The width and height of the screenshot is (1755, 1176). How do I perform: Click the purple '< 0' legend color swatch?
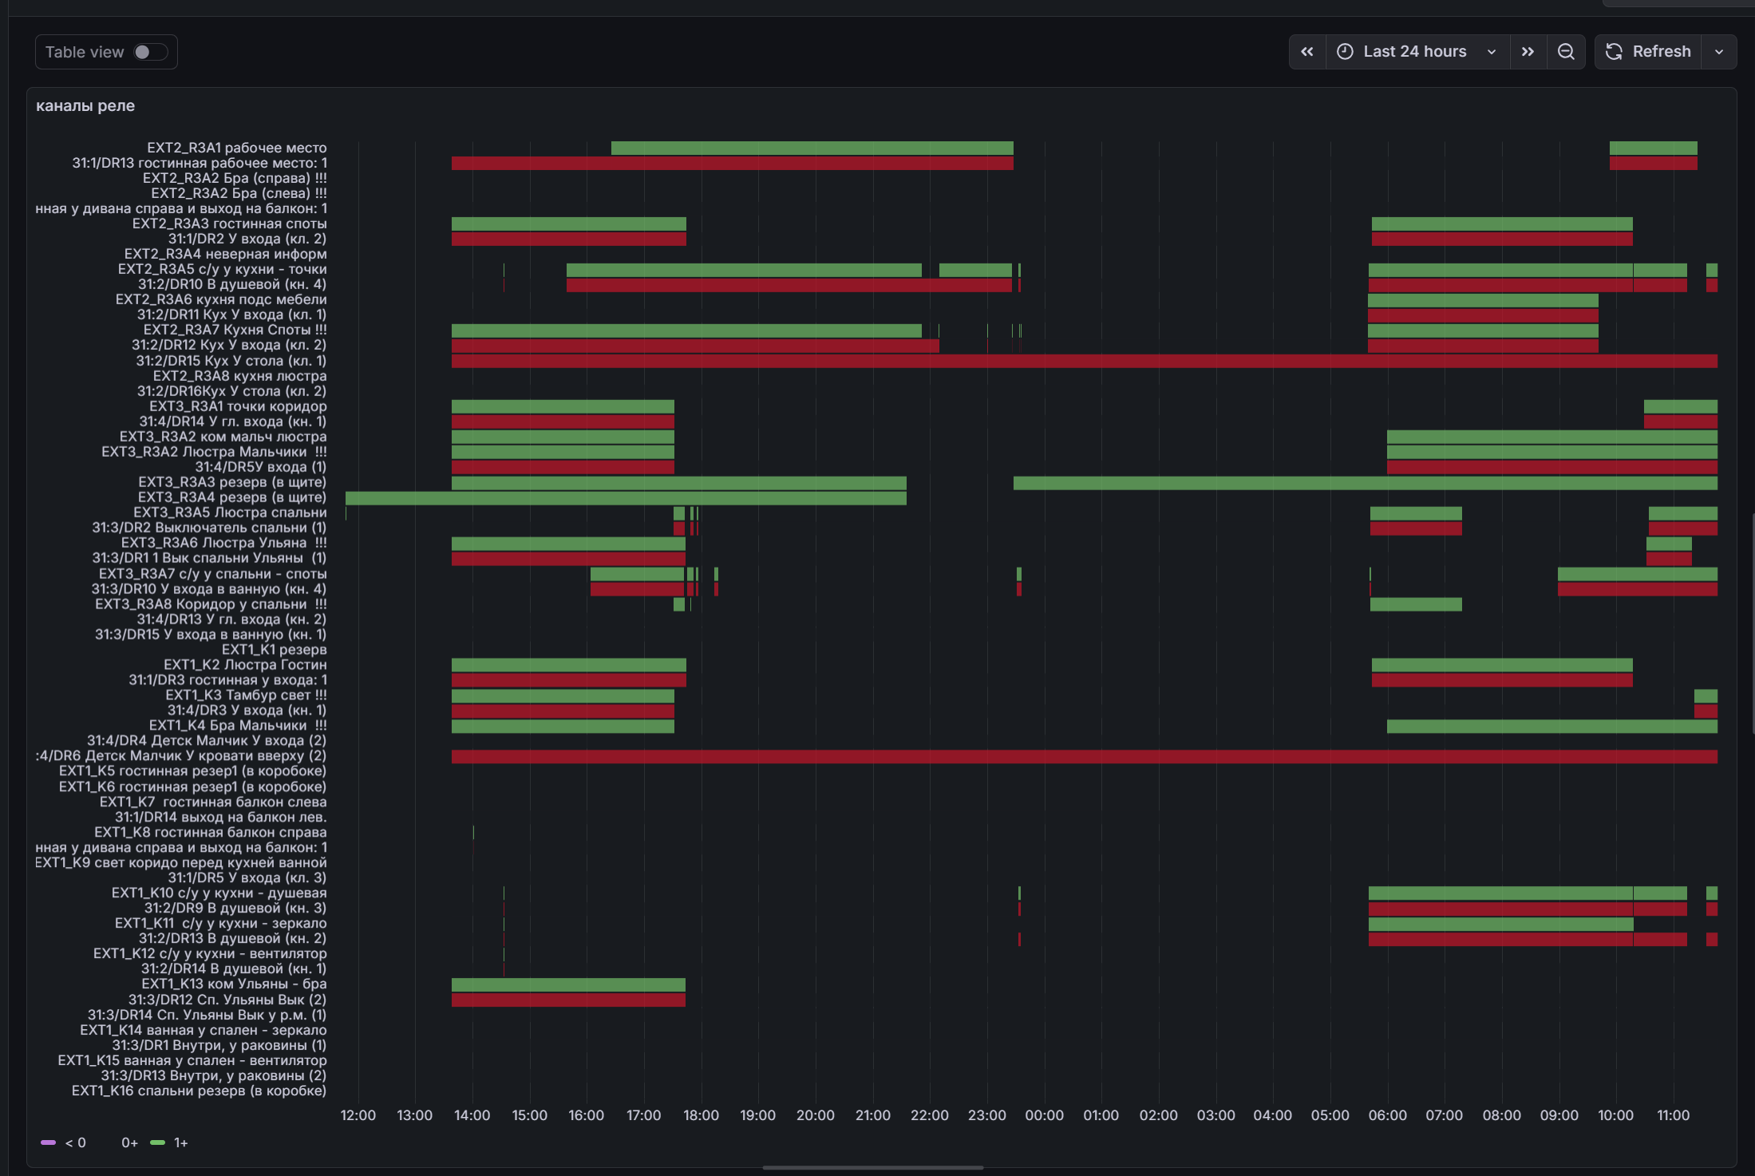pos(48,1143)
